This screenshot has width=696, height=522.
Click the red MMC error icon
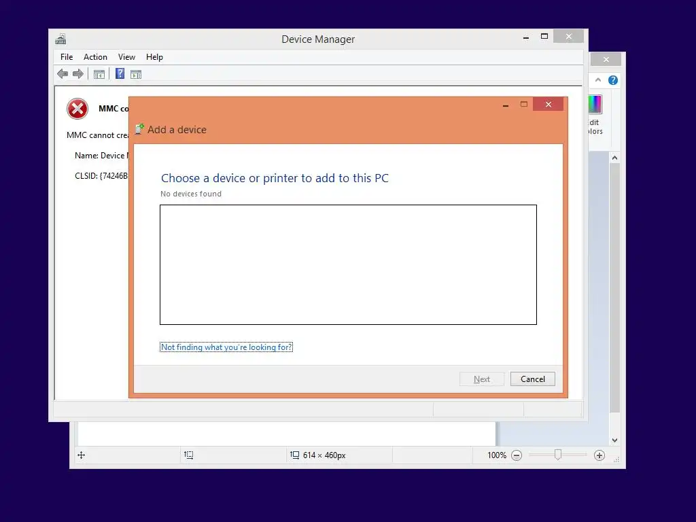click(77, 109)
